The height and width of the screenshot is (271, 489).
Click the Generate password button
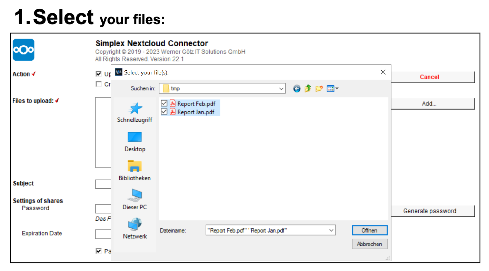(x=430, y=211)
